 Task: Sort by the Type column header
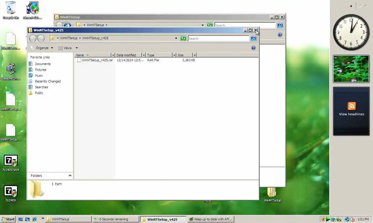tap(159, 55)
